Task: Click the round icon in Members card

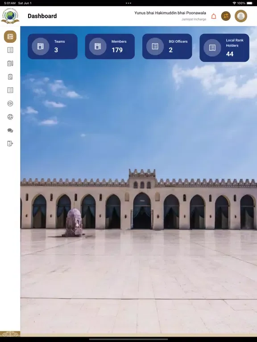Action: 98,46
